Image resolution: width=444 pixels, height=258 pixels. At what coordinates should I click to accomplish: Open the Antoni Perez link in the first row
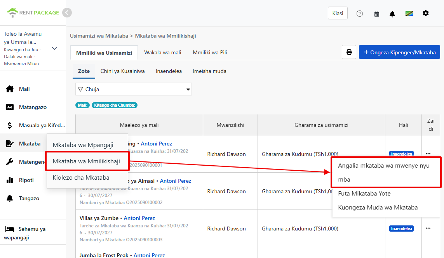pos(156,144)
